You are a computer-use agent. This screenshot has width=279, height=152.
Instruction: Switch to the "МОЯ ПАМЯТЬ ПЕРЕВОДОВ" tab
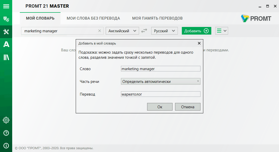pos(157,18)
